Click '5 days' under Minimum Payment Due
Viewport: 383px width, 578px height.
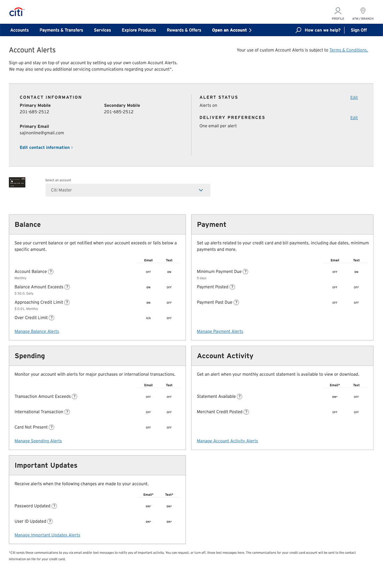pos(202,278)
